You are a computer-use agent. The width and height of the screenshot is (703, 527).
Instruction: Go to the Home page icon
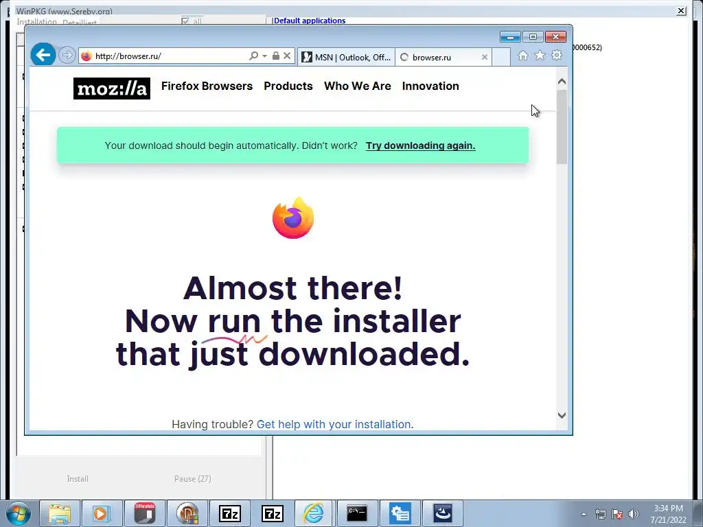click(x=522, y=55)
